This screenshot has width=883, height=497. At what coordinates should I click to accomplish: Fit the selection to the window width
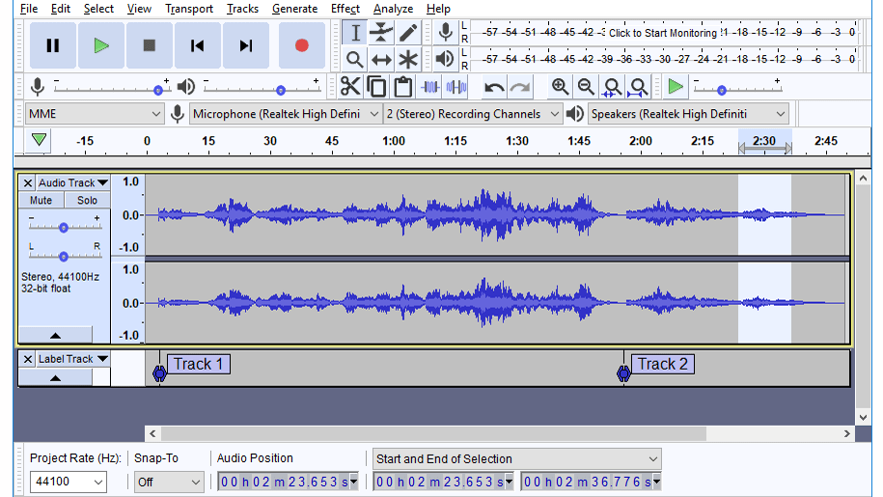coord(612,87)
